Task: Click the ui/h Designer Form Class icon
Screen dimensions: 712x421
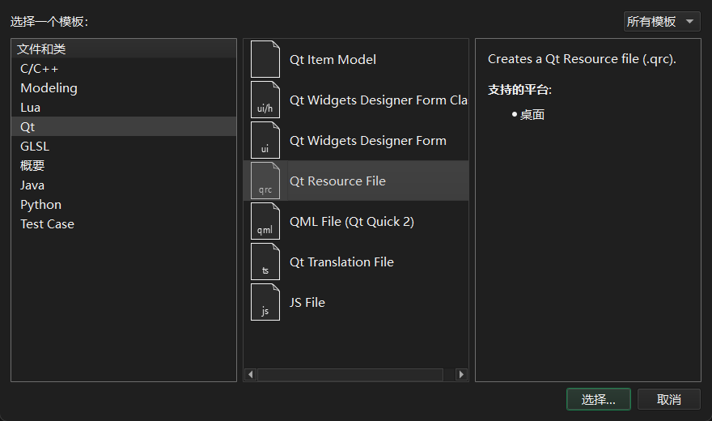Action: [265, 100]
